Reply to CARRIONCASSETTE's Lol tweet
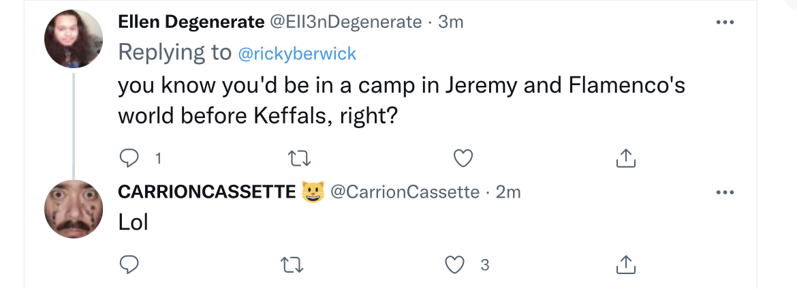797x289 pixels. pos(129,264)
